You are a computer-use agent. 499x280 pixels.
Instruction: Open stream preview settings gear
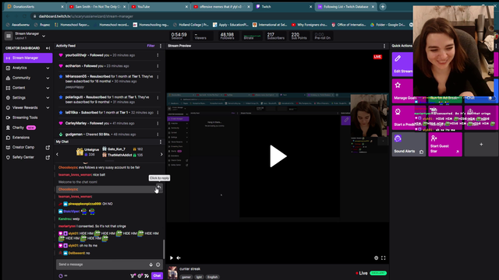376,257
